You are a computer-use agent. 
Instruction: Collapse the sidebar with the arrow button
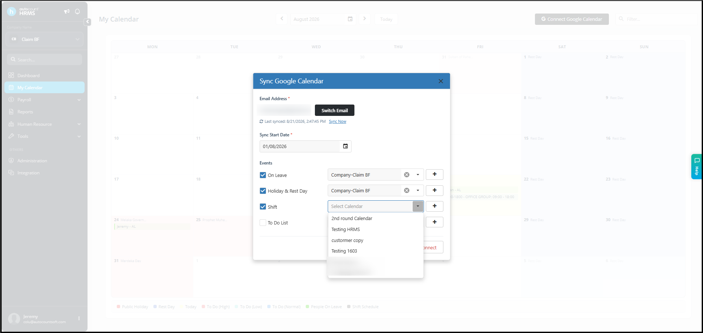[x=88, y=22]
